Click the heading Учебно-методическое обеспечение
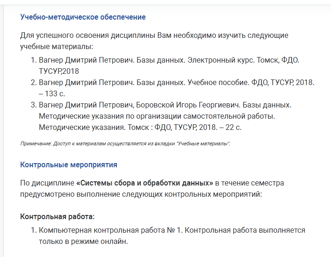Viewport: 331px width, 257px height. [83, 17]
